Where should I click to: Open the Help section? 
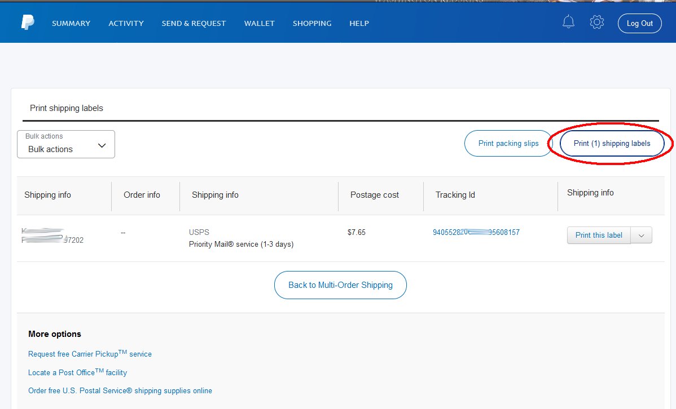359,23
